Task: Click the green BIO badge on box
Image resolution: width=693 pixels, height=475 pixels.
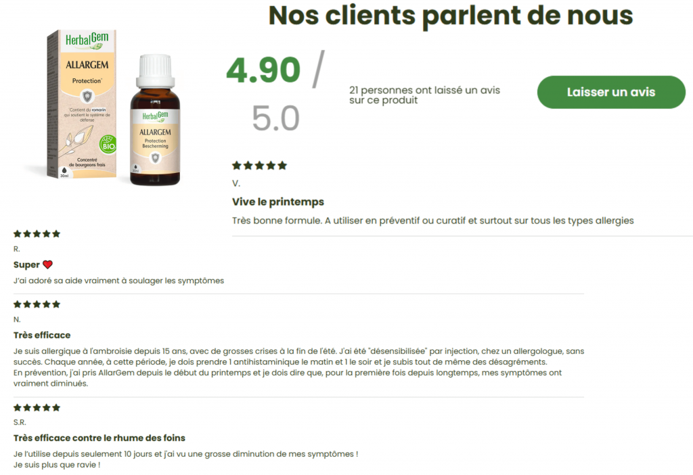Action: tap(108, 145)
